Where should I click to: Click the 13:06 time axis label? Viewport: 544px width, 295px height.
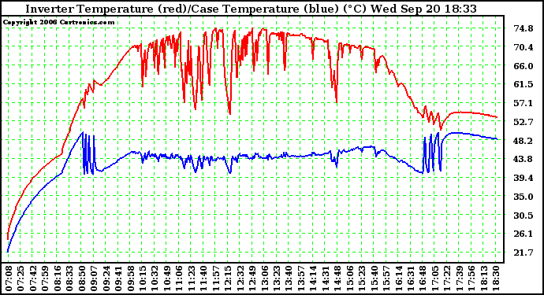[x=266, y=278]
